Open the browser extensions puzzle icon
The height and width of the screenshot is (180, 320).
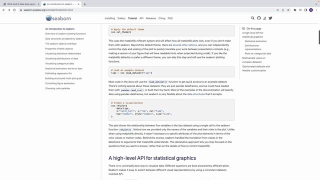[295, 10]
